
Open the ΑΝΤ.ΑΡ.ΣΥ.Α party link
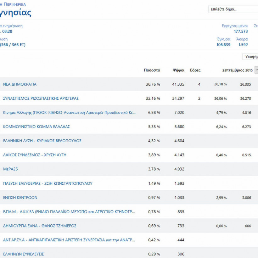tap(69, 240)
